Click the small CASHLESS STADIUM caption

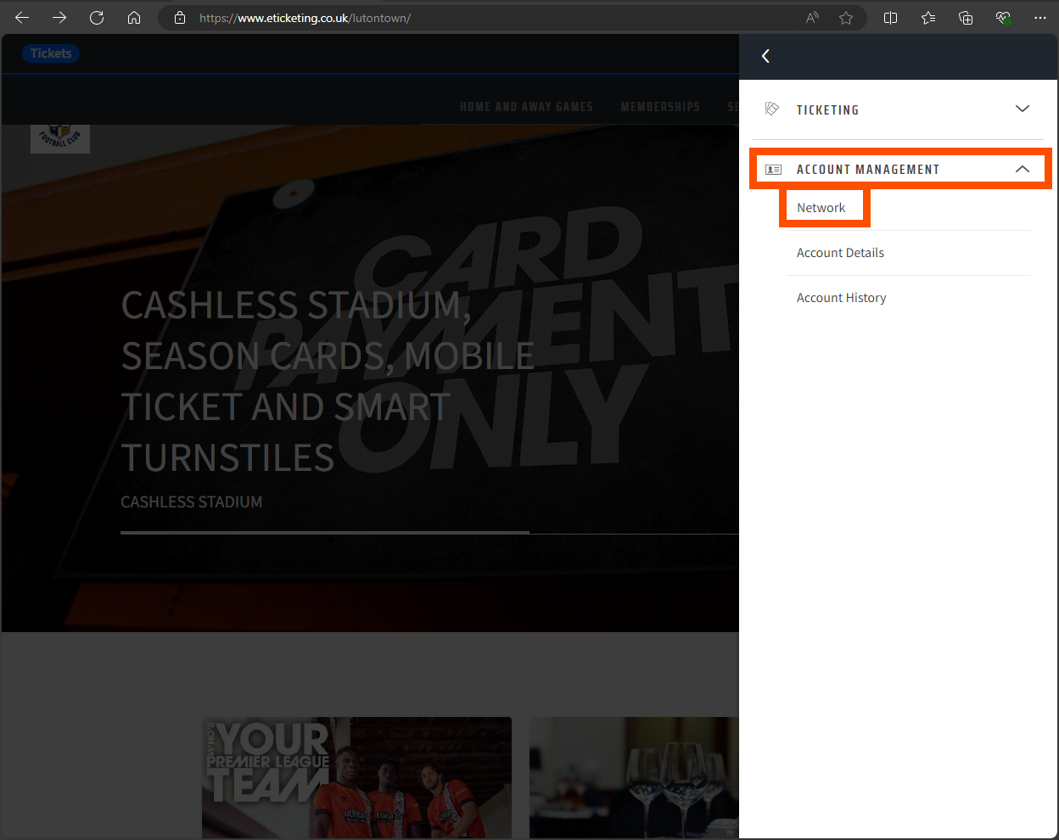(192, 502)
